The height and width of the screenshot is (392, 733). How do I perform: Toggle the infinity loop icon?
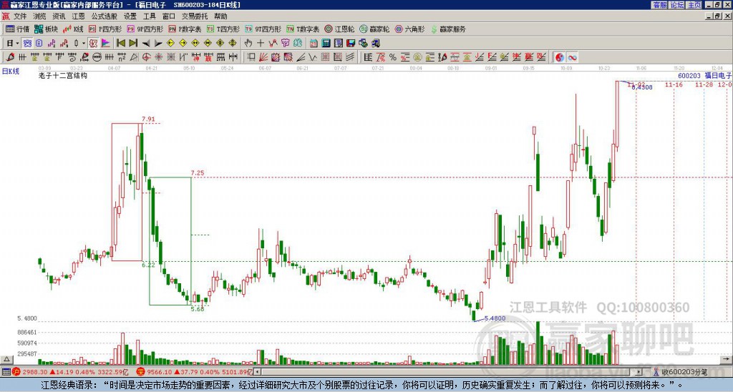pyautogui.click(x=572, y=57)
